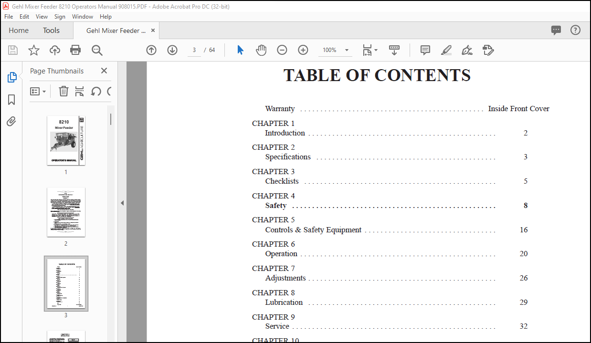Open the View menu

click(42, 16)
